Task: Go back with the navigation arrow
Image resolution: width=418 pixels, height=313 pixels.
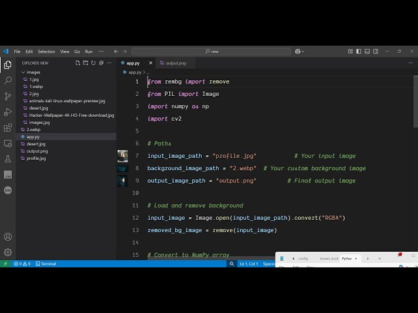Action: (x=116, y=52)
